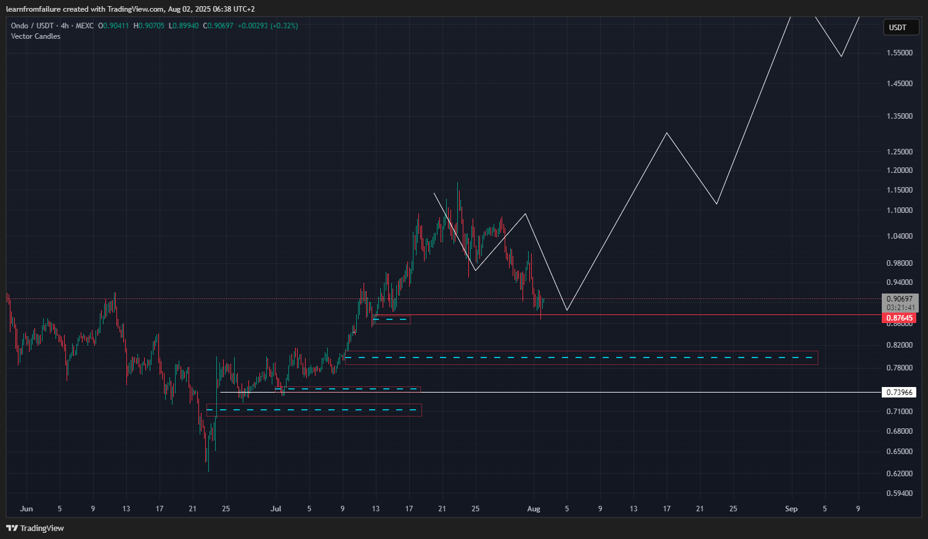
Task: Click the 0.65000 price axis label
Action: (x=900, y=452)
